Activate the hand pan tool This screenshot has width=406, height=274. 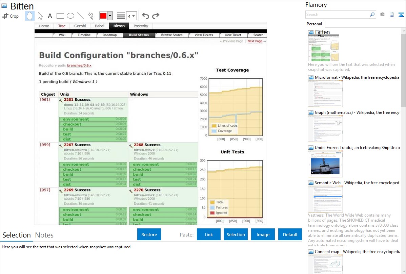click(29, 16)
